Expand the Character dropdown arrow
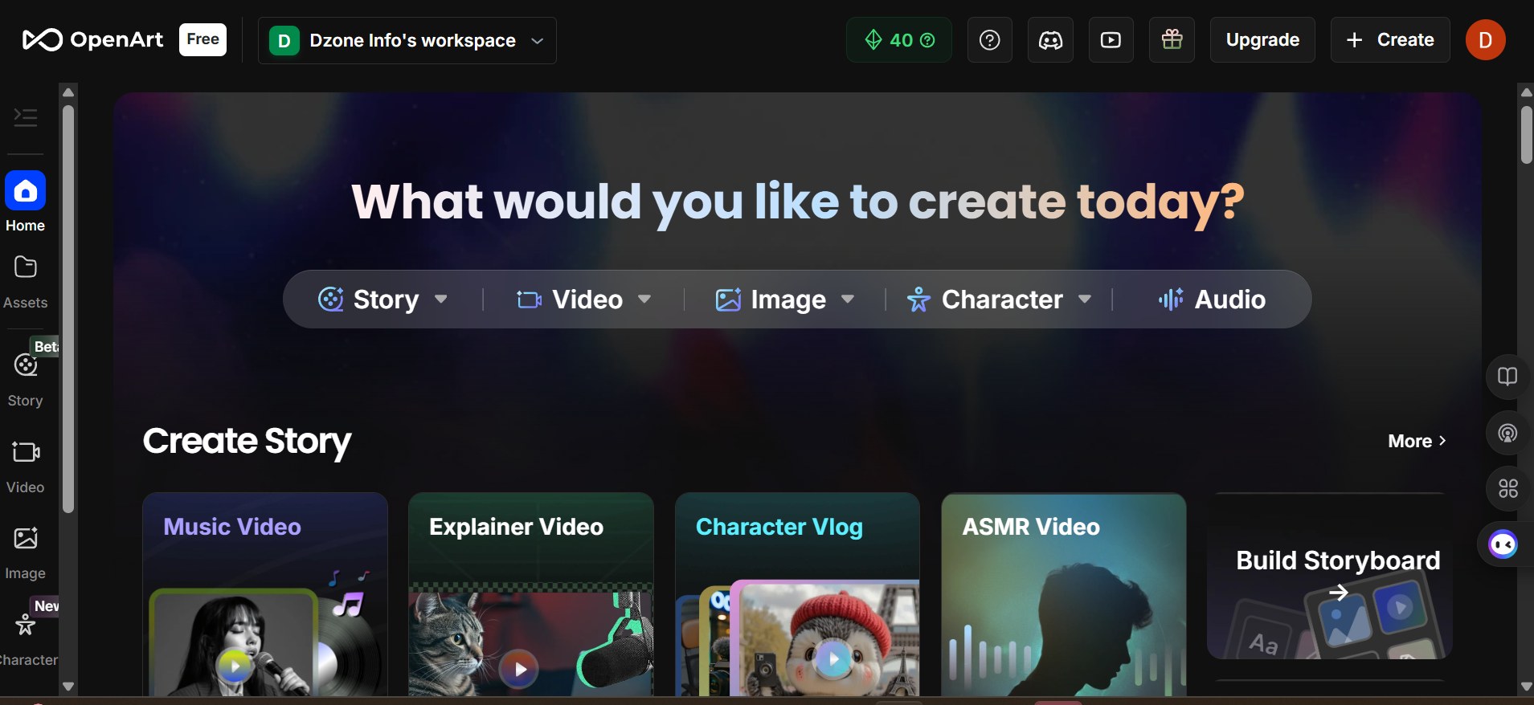The height and width of the screenshot is (705, 1534). tap(1084, 300)
